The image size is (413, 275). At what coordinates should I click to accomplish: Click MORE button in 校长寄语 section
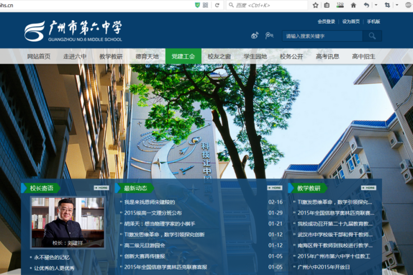[x=101, y=188]
